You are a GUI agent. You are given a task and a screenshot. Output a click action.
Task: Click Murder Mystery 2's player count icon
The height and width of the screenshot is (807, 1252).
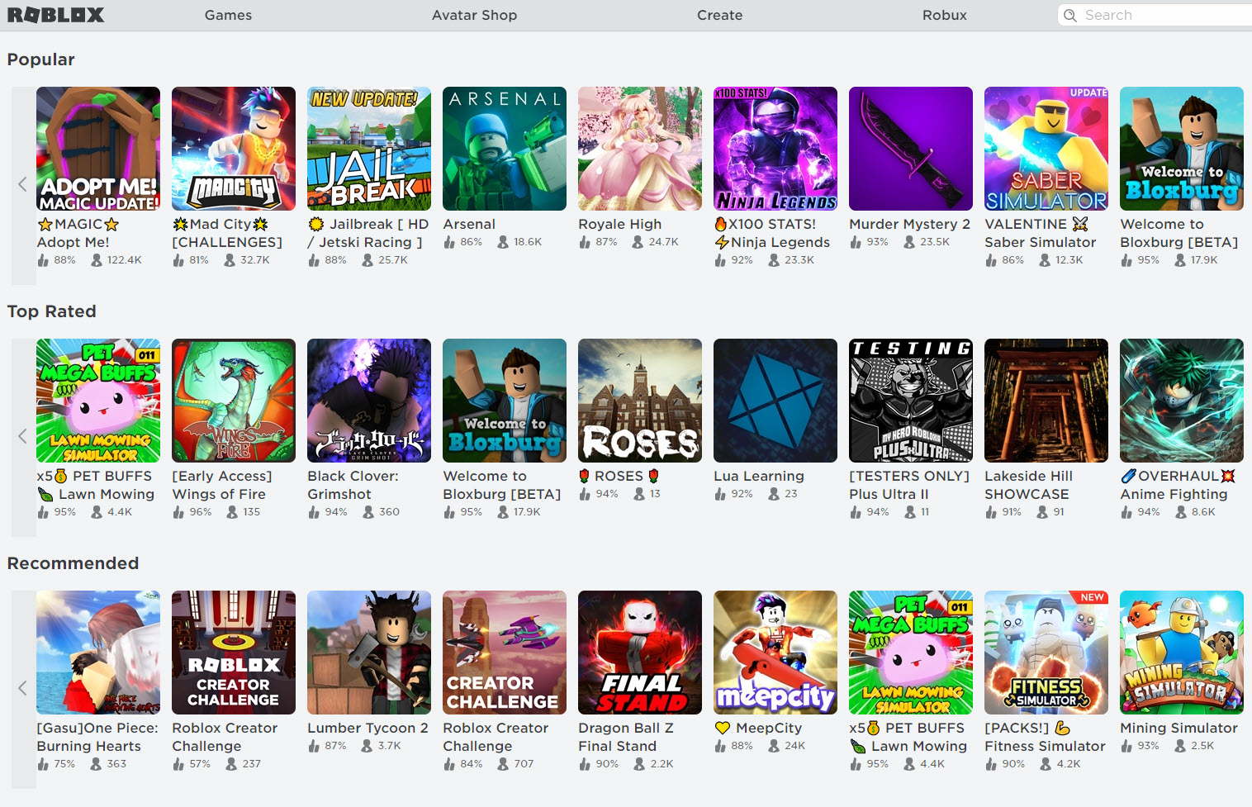tap(909, 242)
